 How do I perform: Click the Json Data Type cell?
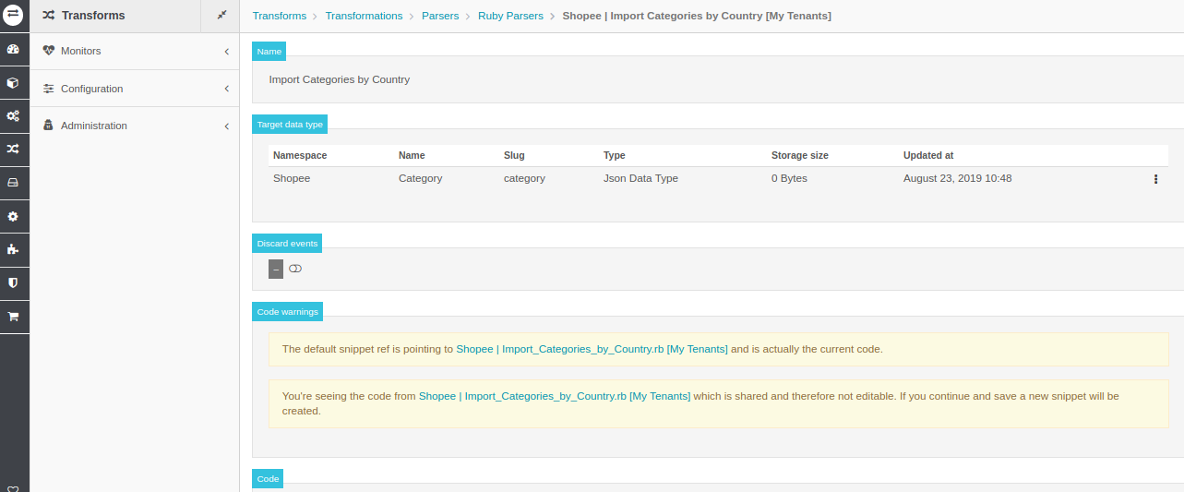(640, 178)
